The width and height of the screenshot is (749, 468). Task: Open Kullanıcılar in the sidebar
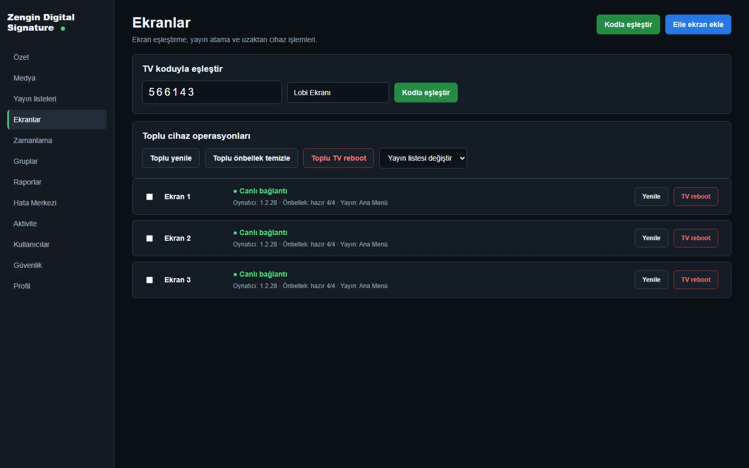[x=57, y=244]
